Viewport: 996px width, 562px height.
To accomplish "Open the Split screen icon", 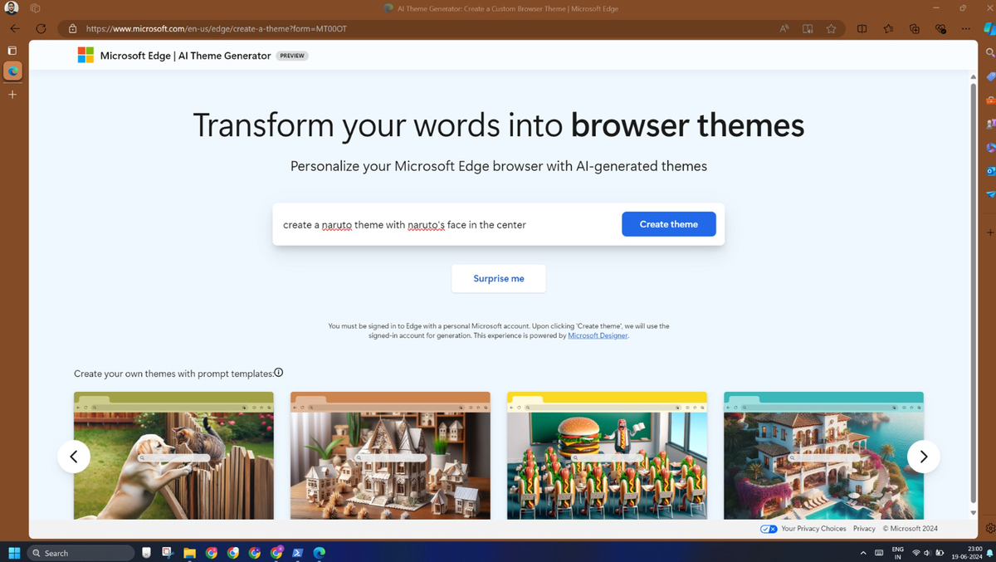I will click(862, 28).
